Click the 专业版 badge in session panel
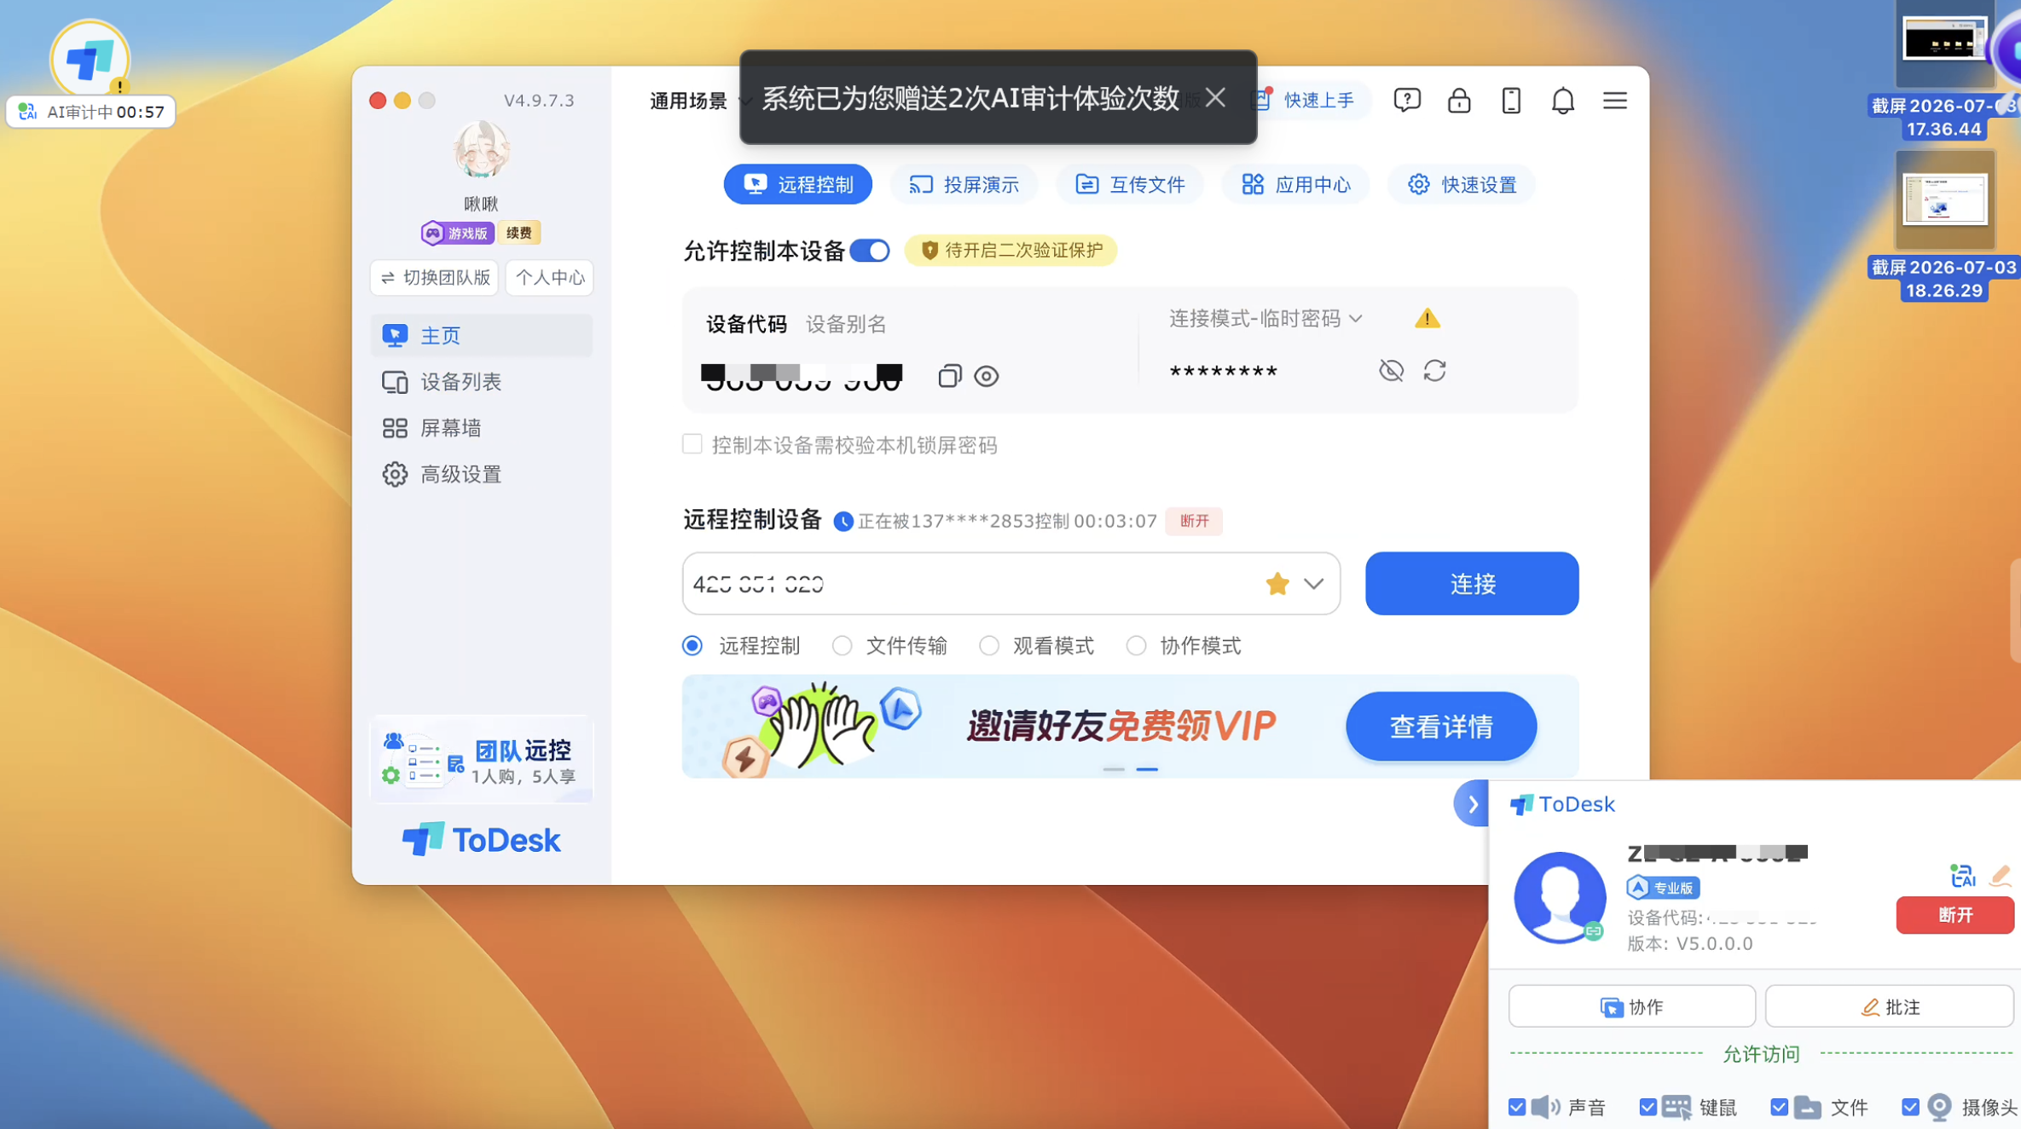Image resolution: width=2021 pixels, height=1129 pixels. pos(1663,888)
